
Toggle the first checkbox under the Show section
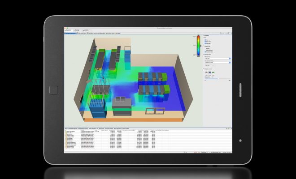[x=205, y=39]
